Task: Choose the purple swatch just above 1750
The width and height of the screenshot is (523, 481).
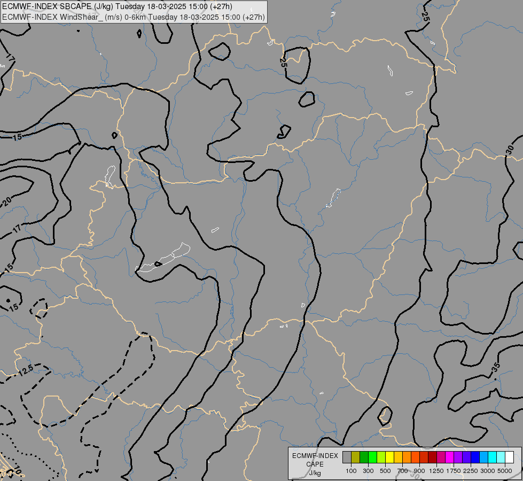Action: [x=458, y=457]
